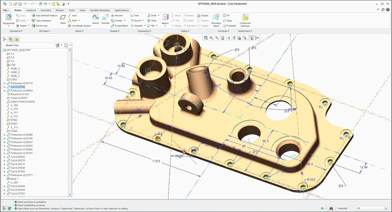Open the Operations group dropdown
This screenshot has width=392, height=212.
16,31
